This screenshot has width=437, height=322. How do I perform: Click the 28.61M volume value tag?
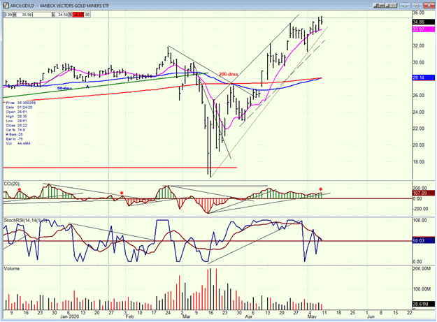(423, 304)
